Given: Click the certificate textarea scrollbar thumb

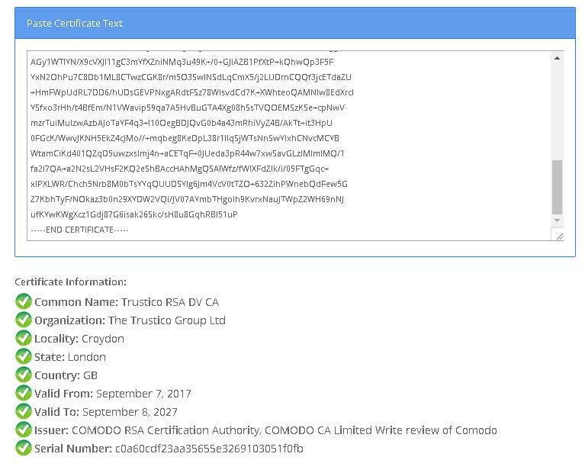Looking at the screenshot, I should 557,187.
